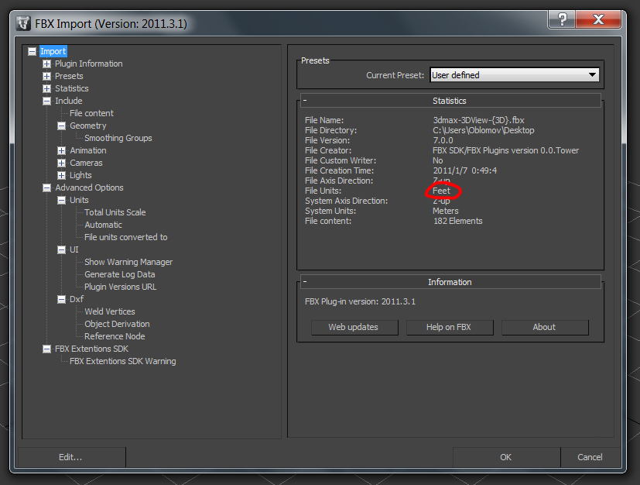Screen dimensions: 640x485
Task: Collapse the FBX Extentions SDK node
Action: tap(47, 349)
